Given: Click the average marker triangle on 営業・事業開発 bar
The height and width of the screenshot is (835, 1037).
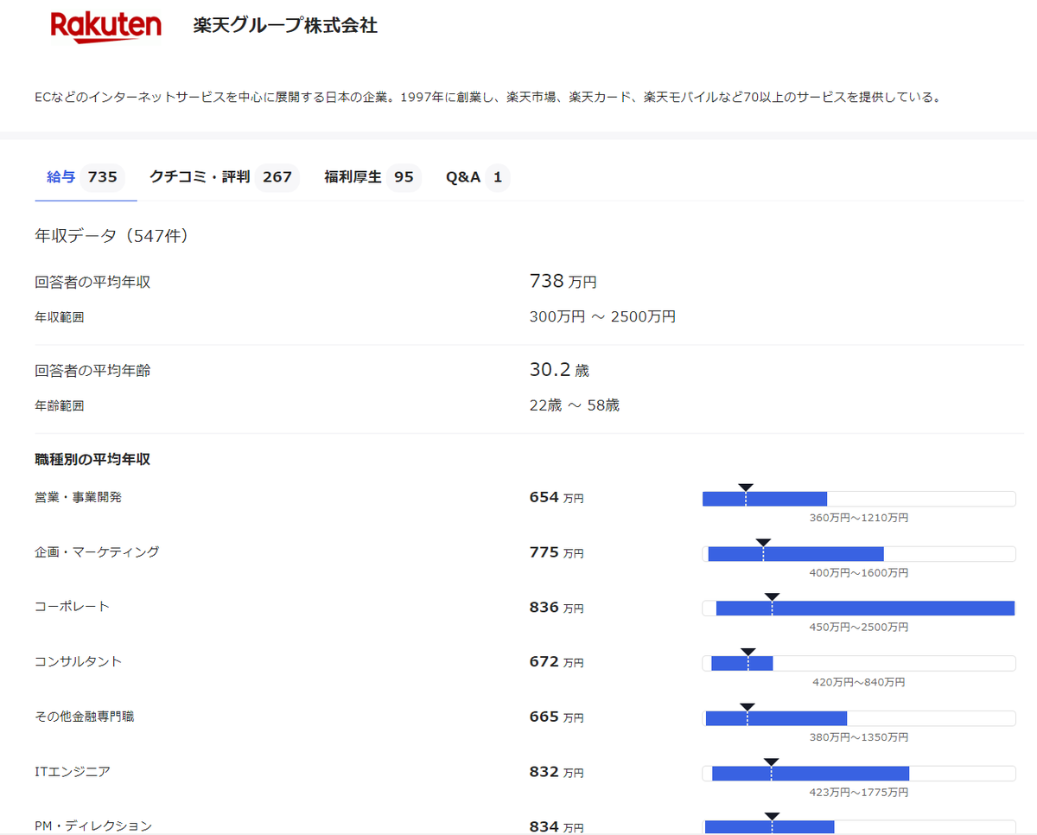Looking at the screenshot, I should (x=746, y=488).
